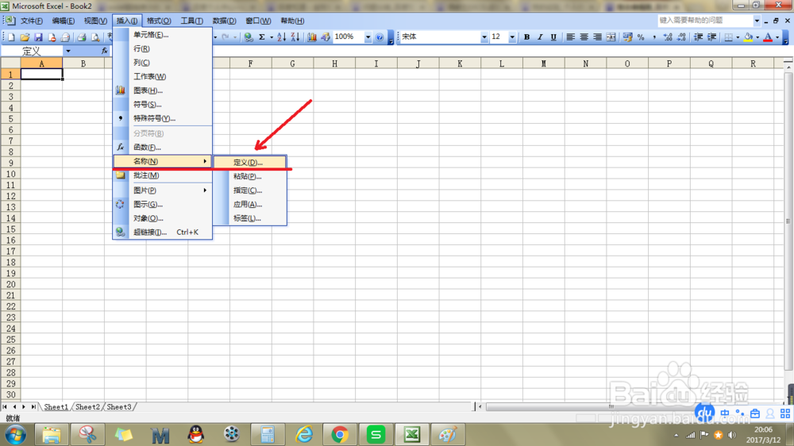Open the Drawing toolbar icon

[326, 37]
